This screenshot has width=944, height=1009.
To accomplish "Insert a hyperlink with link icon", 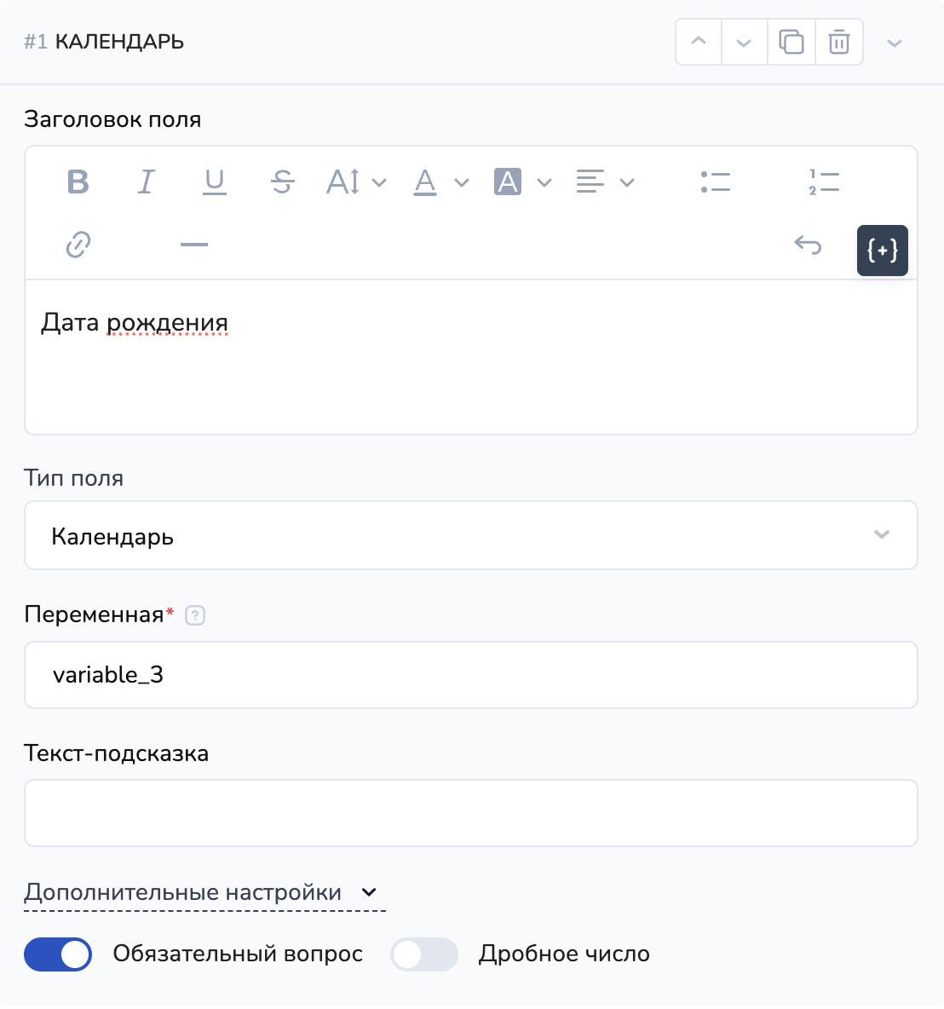I will (x=78, y=245).
